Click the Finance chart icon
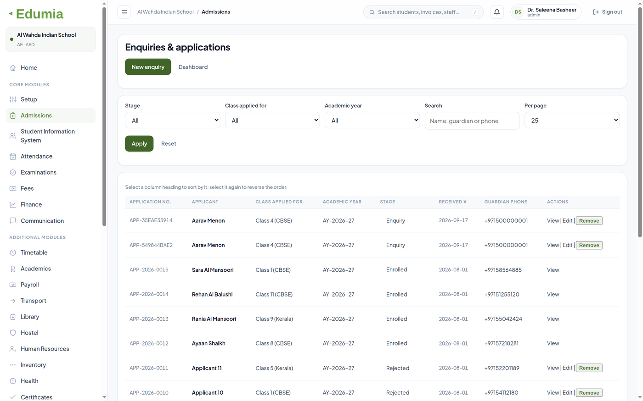 pos(13,204)
